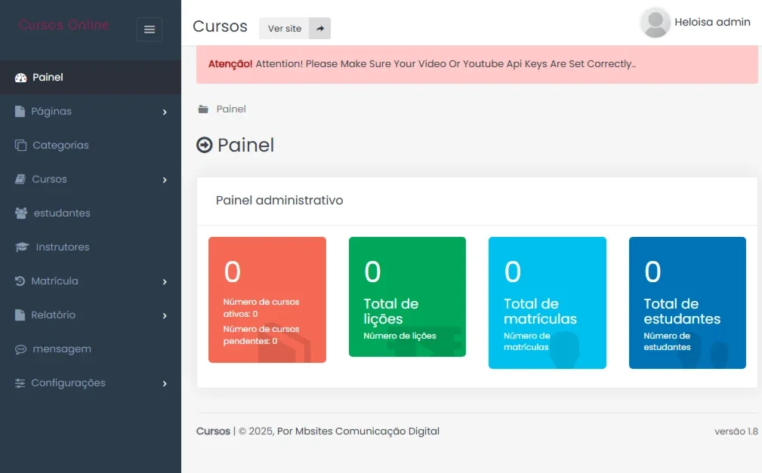Expand the Matrícula submenu chevron
The width and height of the screenshot is (762, 473).
tap(165, 281)
